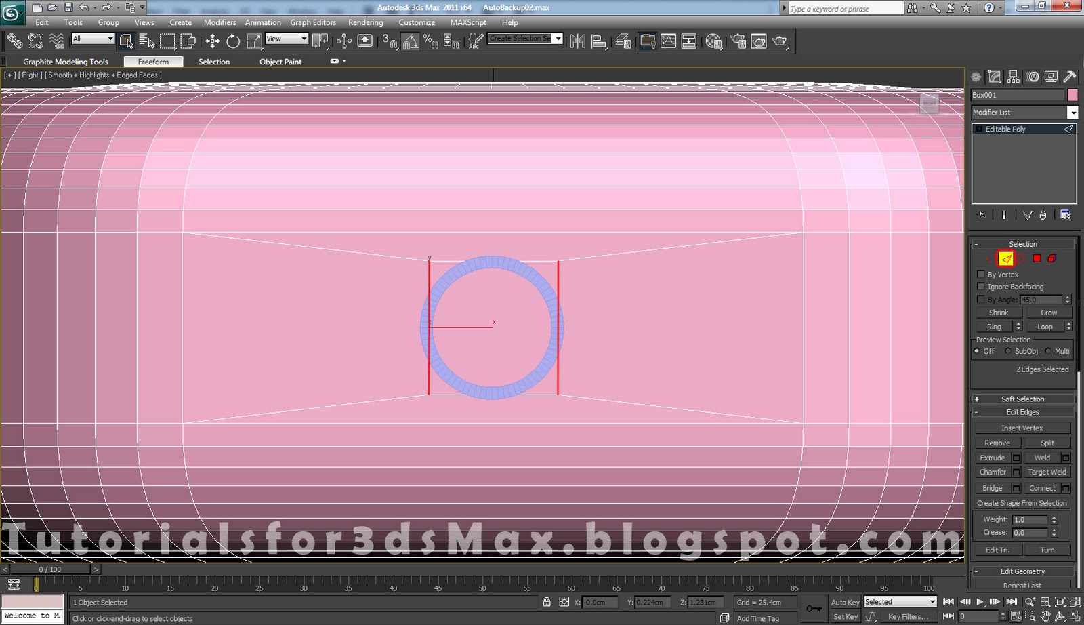Open the Rendered Frame Window icon
1084x625 pixels.
coord(759,41)
